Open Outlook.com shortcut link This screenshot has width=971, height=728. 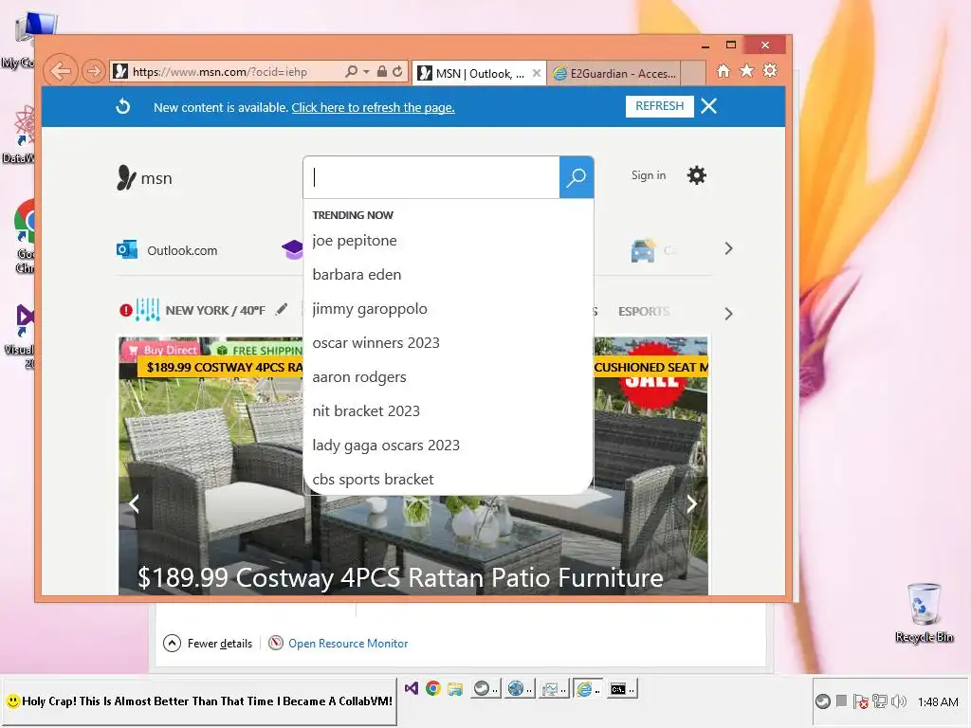[x=167, y=250]
